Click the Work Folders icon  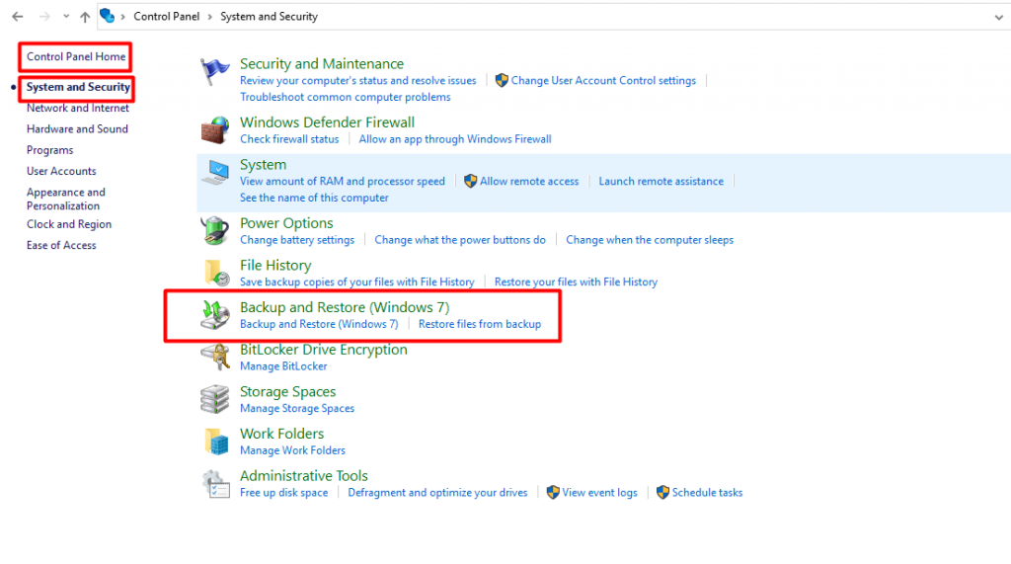tap(215, 441)
